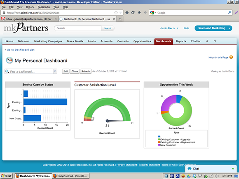
Task: Open the History menu
Action: pos(30,7)
